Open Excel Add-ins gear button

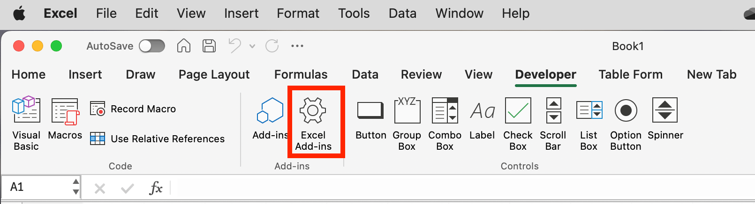pos(313,124)
